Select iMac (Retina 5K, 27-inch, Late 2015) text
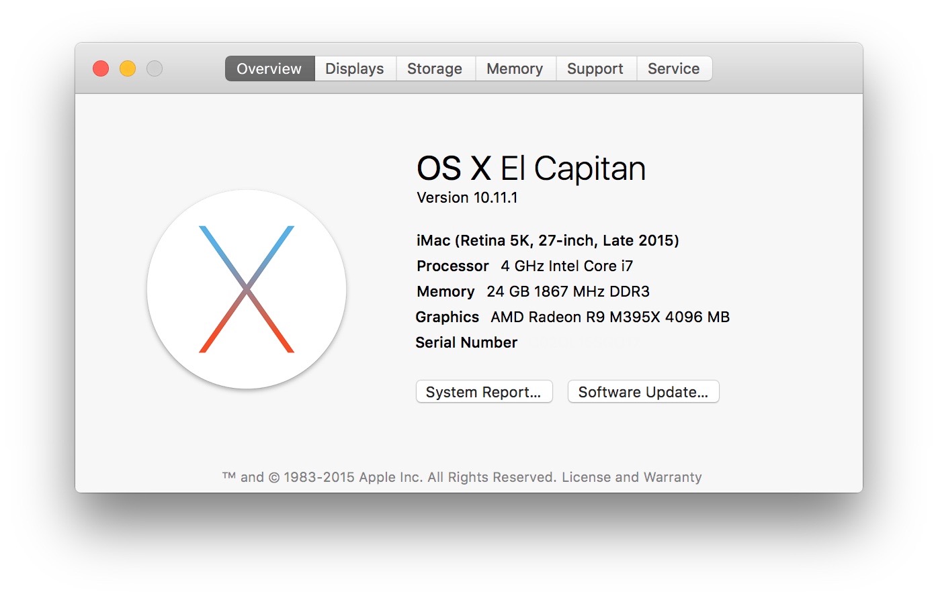 point(548,241)
